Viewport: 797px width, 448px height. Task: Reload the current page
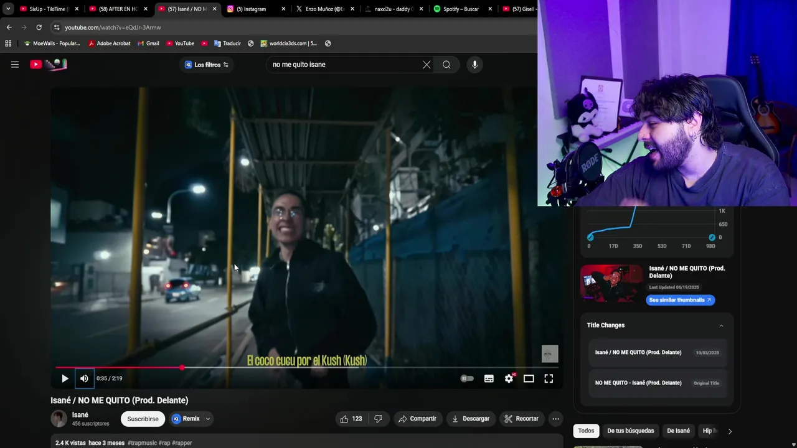[39, 27]
